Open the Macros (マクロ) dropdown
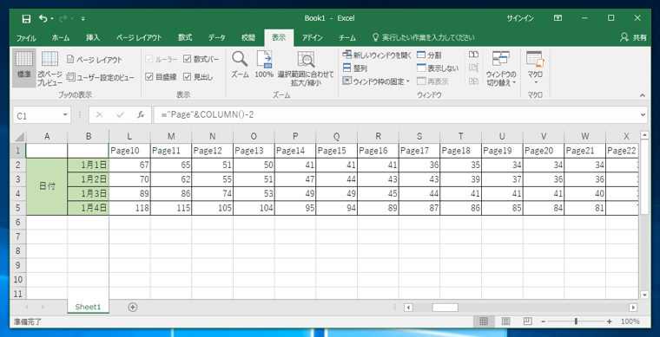660x337 pixels. point(535,68)
